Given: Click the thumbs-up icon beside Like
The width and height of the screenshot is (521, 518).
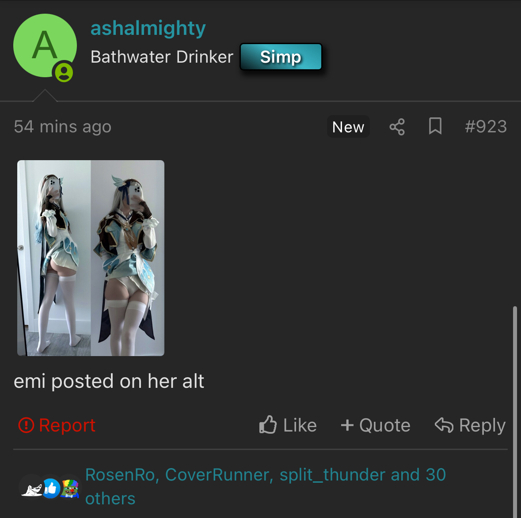Looking at the screenshot, I should pyautogui.click(x=268, y=425).
